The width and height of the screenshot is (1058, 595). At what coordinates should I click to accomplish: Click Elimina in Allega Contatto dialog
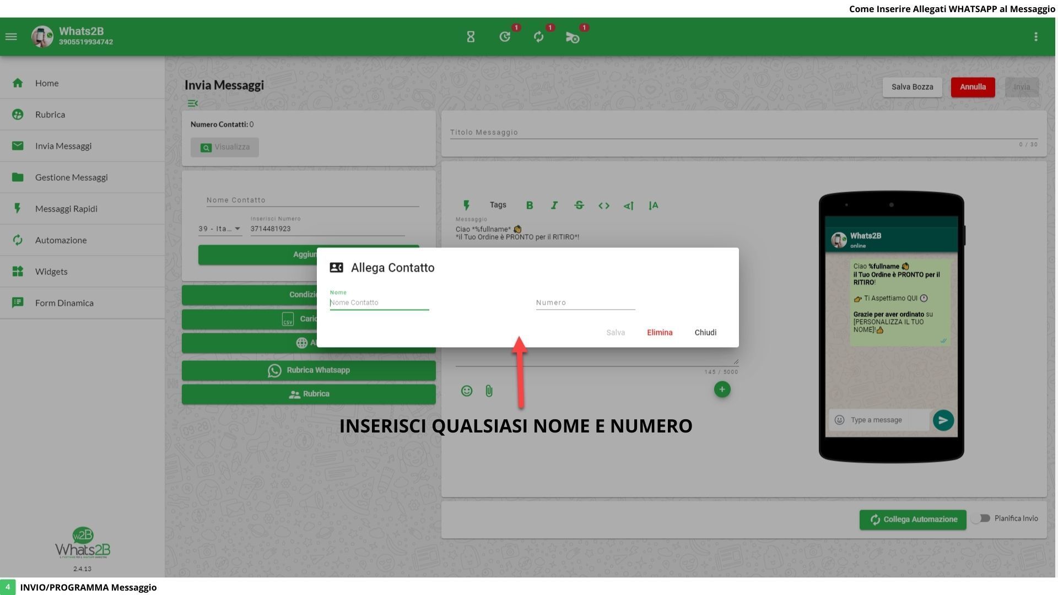(660, 333)
